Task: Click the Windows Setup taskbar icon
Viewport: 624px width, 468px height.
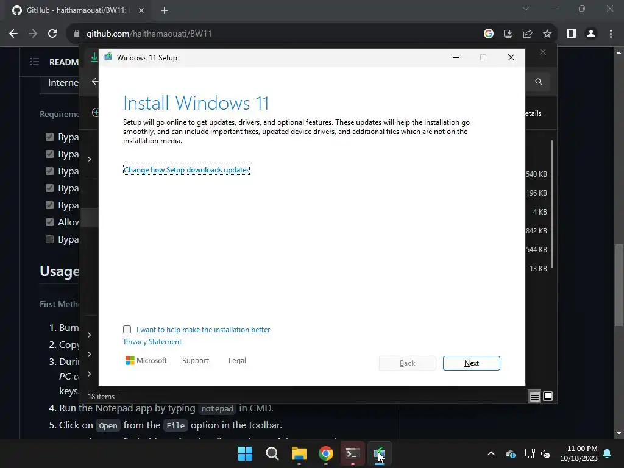Action: pyautogui.click(x=379, y=453)
